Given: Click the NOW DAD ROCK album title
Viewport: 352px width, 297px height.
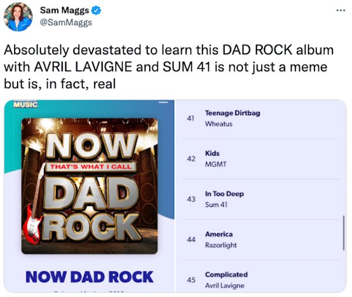Looking at the screenshot, I should point(89,277).
